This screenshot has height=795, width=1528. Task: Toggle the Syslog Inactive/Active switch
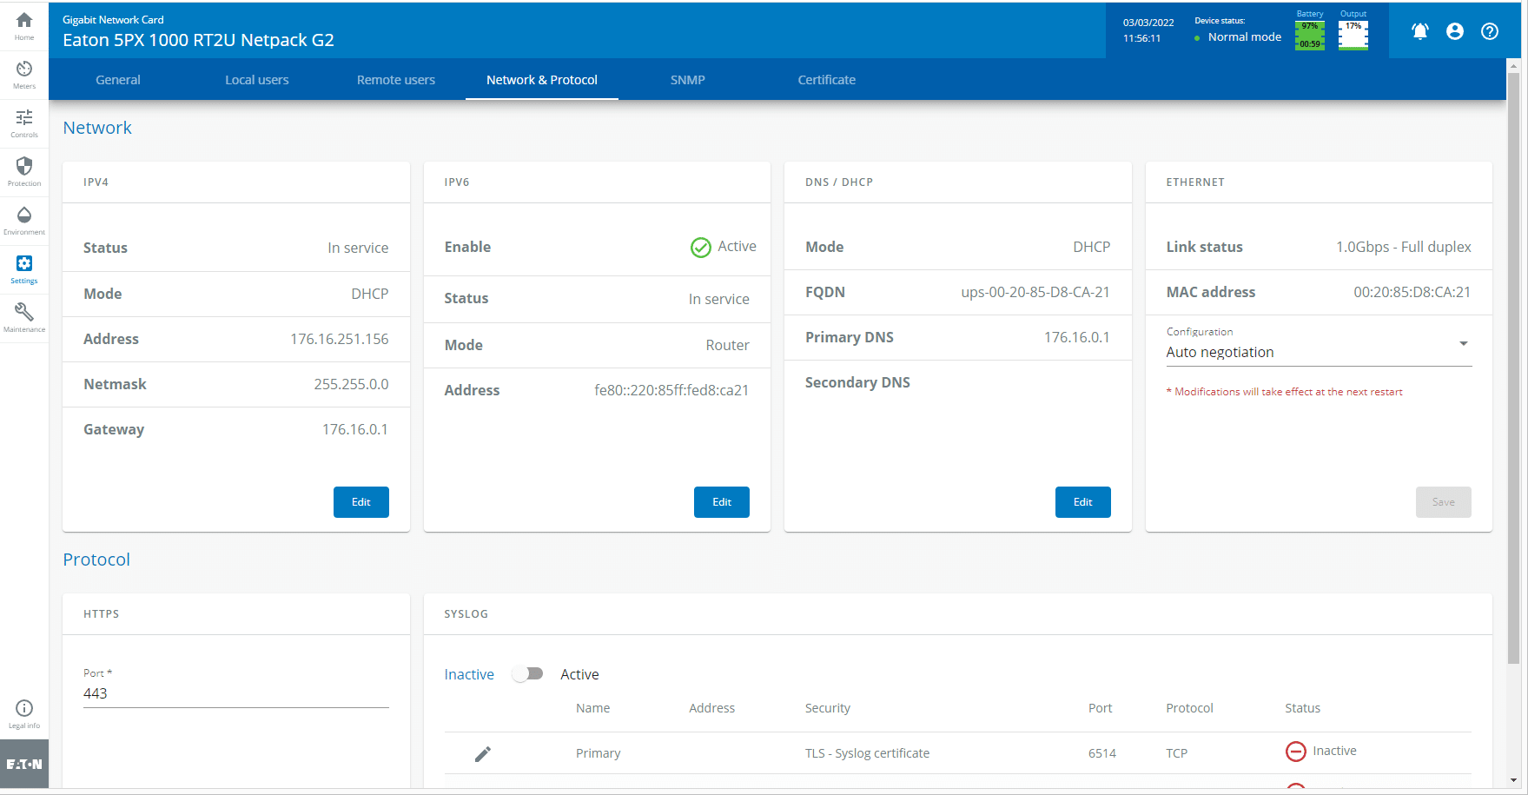tap(527, 674)
